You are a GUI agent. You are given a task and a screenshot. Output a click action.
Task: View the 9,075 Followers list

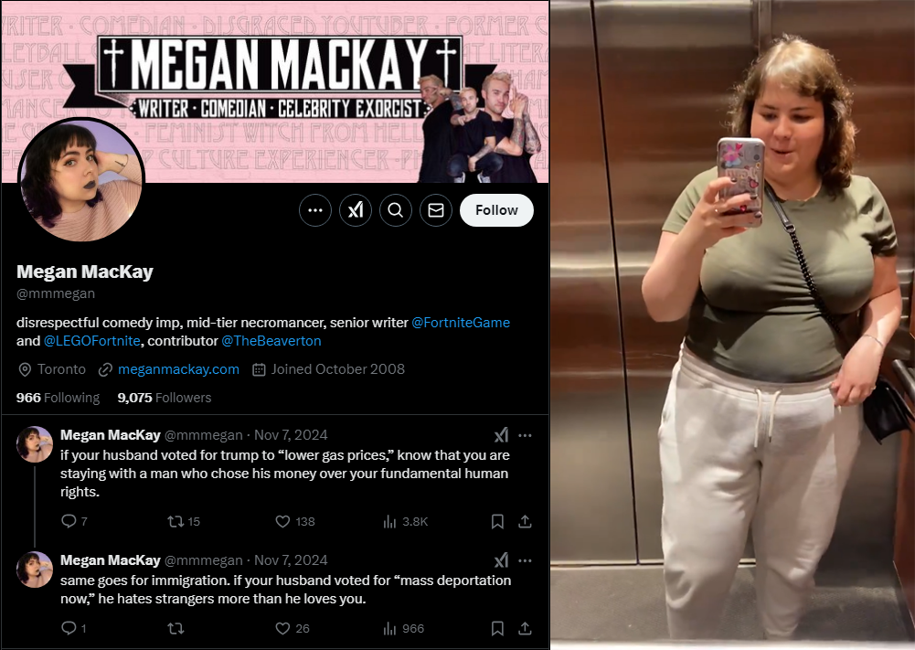pyautogui.click(x=165, y=398)
